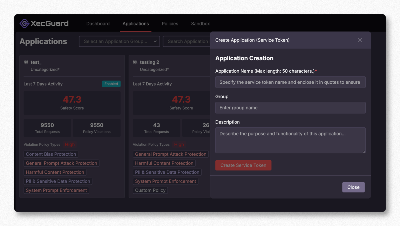This screenshot has width=400, height=226.
Task: Click the Close button in dialog
Action: tap(353, 187)
